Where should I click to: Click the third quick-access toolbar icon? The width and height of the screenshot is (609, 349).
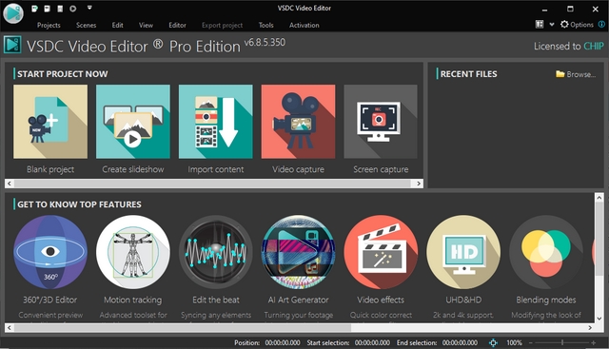click(x=60, y=9)
